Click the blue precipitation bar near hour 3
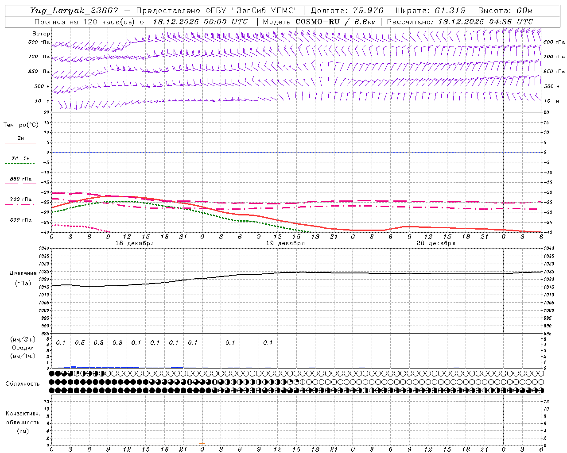Image resolution: width=567 pixels, height=453 pixels. click(73, 367)
